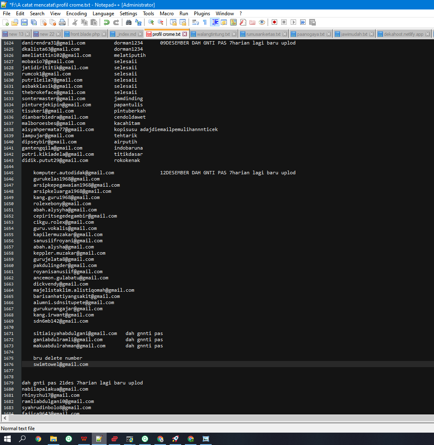
Task: Click the Cut scissors icon
Action: coord(75,22)
